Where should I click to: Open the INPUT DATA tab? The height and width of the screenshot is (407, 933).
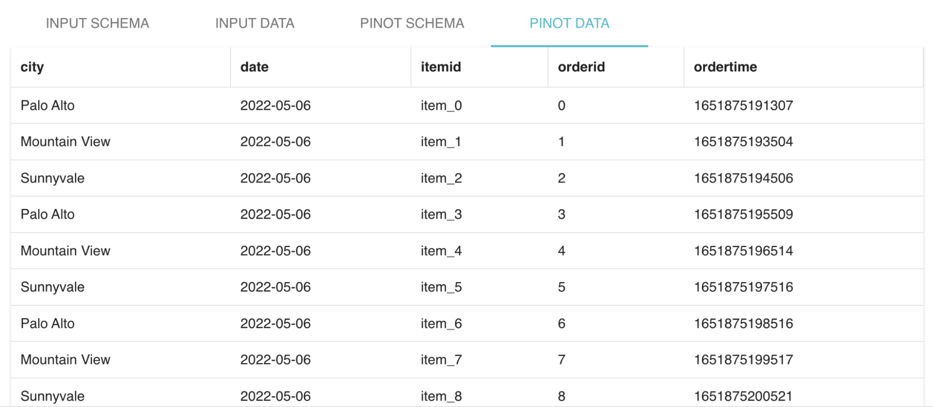click(254, 23)
